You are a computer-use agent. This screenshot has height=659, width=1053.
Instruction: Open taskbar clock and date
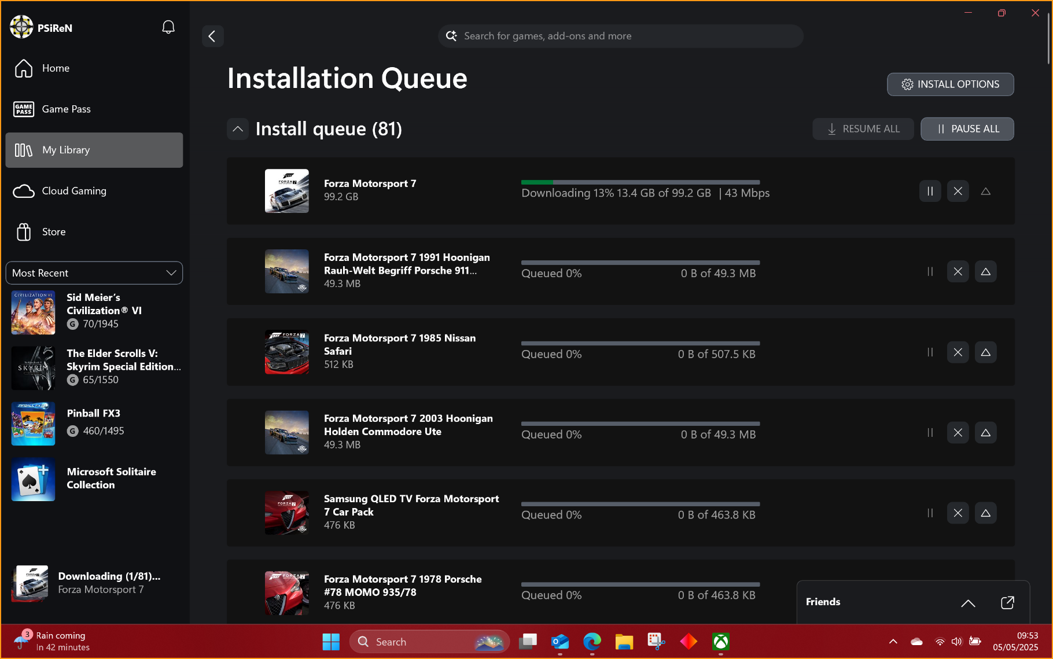pyautogui.click(x=1015, y=642)
